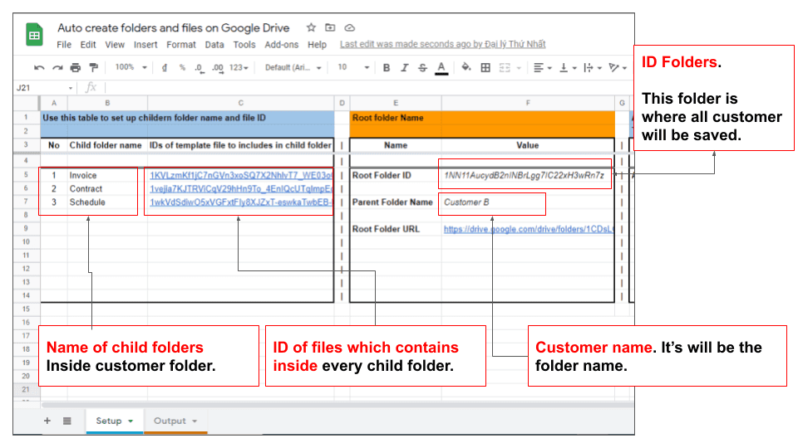Toggle strikethrough formatting

pyautogui.click(x=422, y=68)
